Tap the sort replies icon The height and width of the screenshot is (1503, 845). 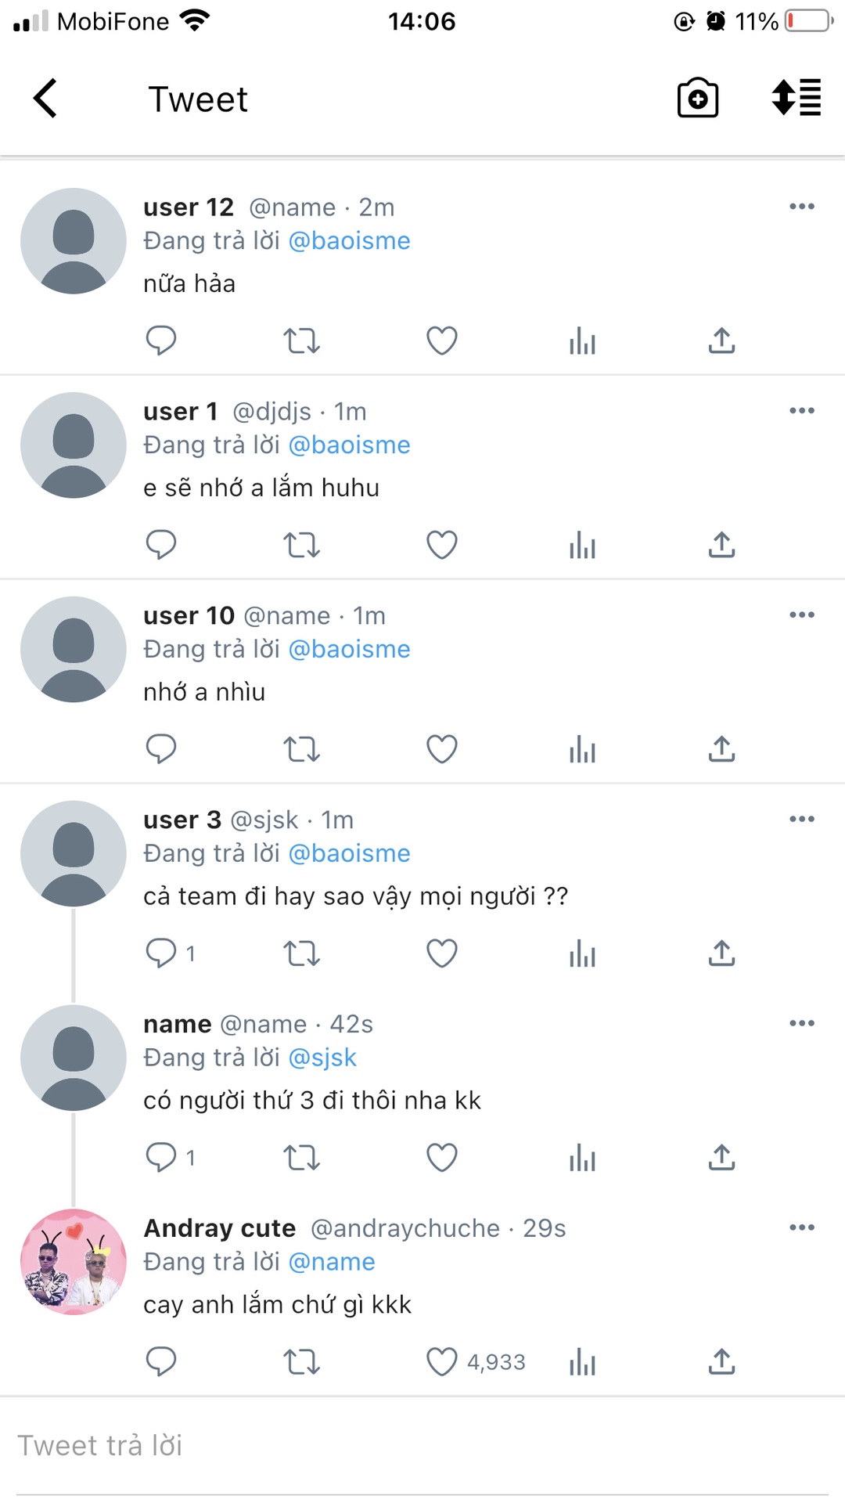coord(796,98)
